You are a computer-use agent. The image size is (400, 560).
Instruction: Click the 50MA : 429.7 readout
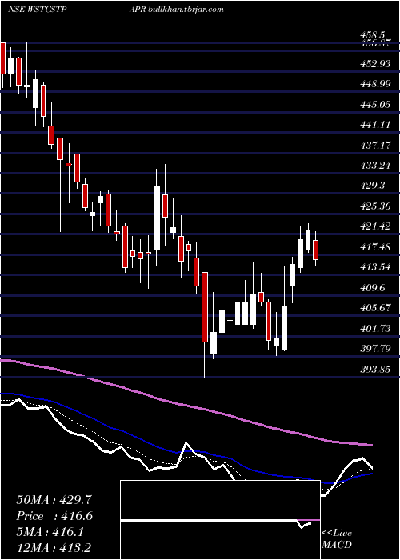[x=54, y=500]
